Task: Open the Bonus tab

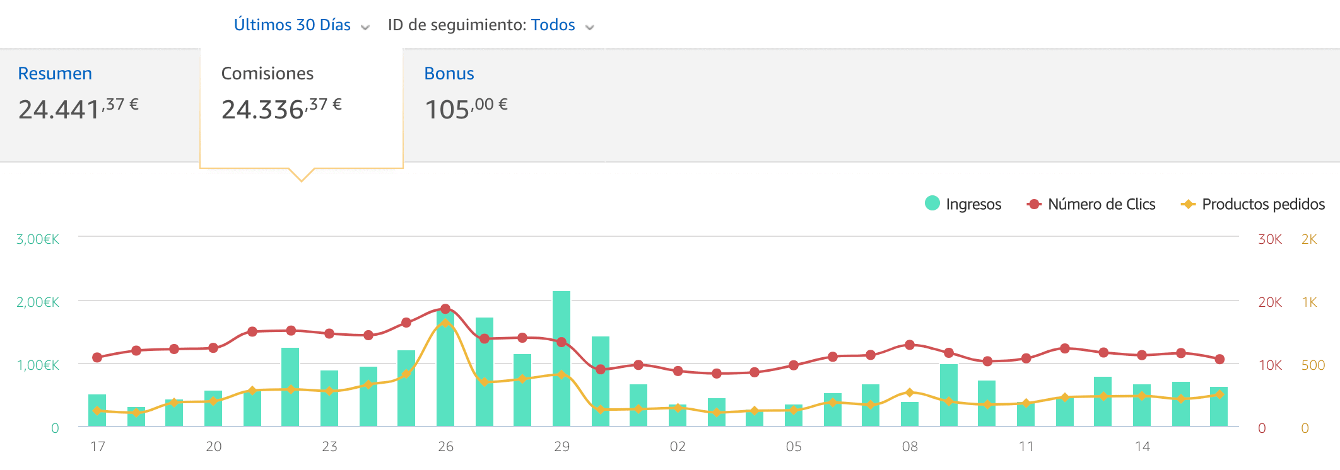Action: click(449, 74)
